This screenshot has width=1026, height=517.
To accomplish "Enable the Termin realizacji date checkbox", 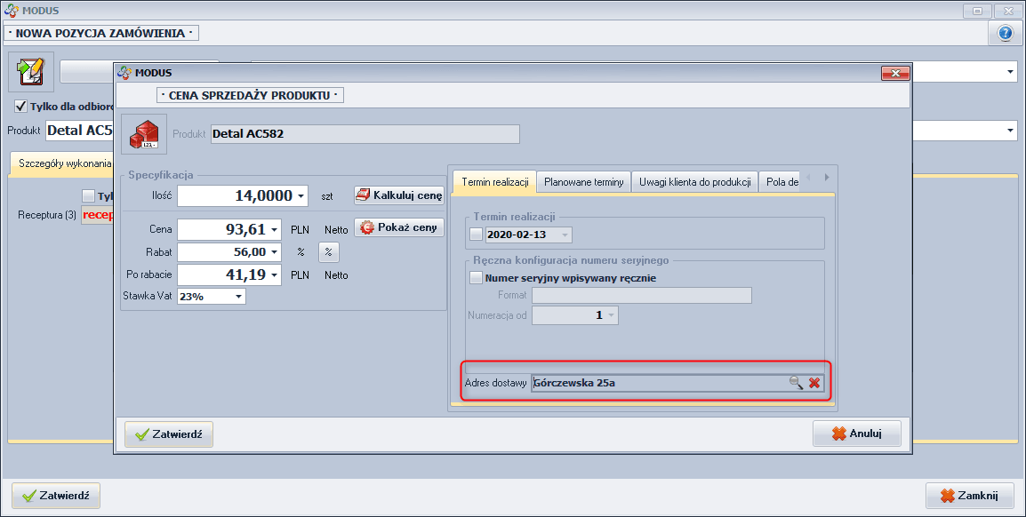I will (x=477, y=234).
